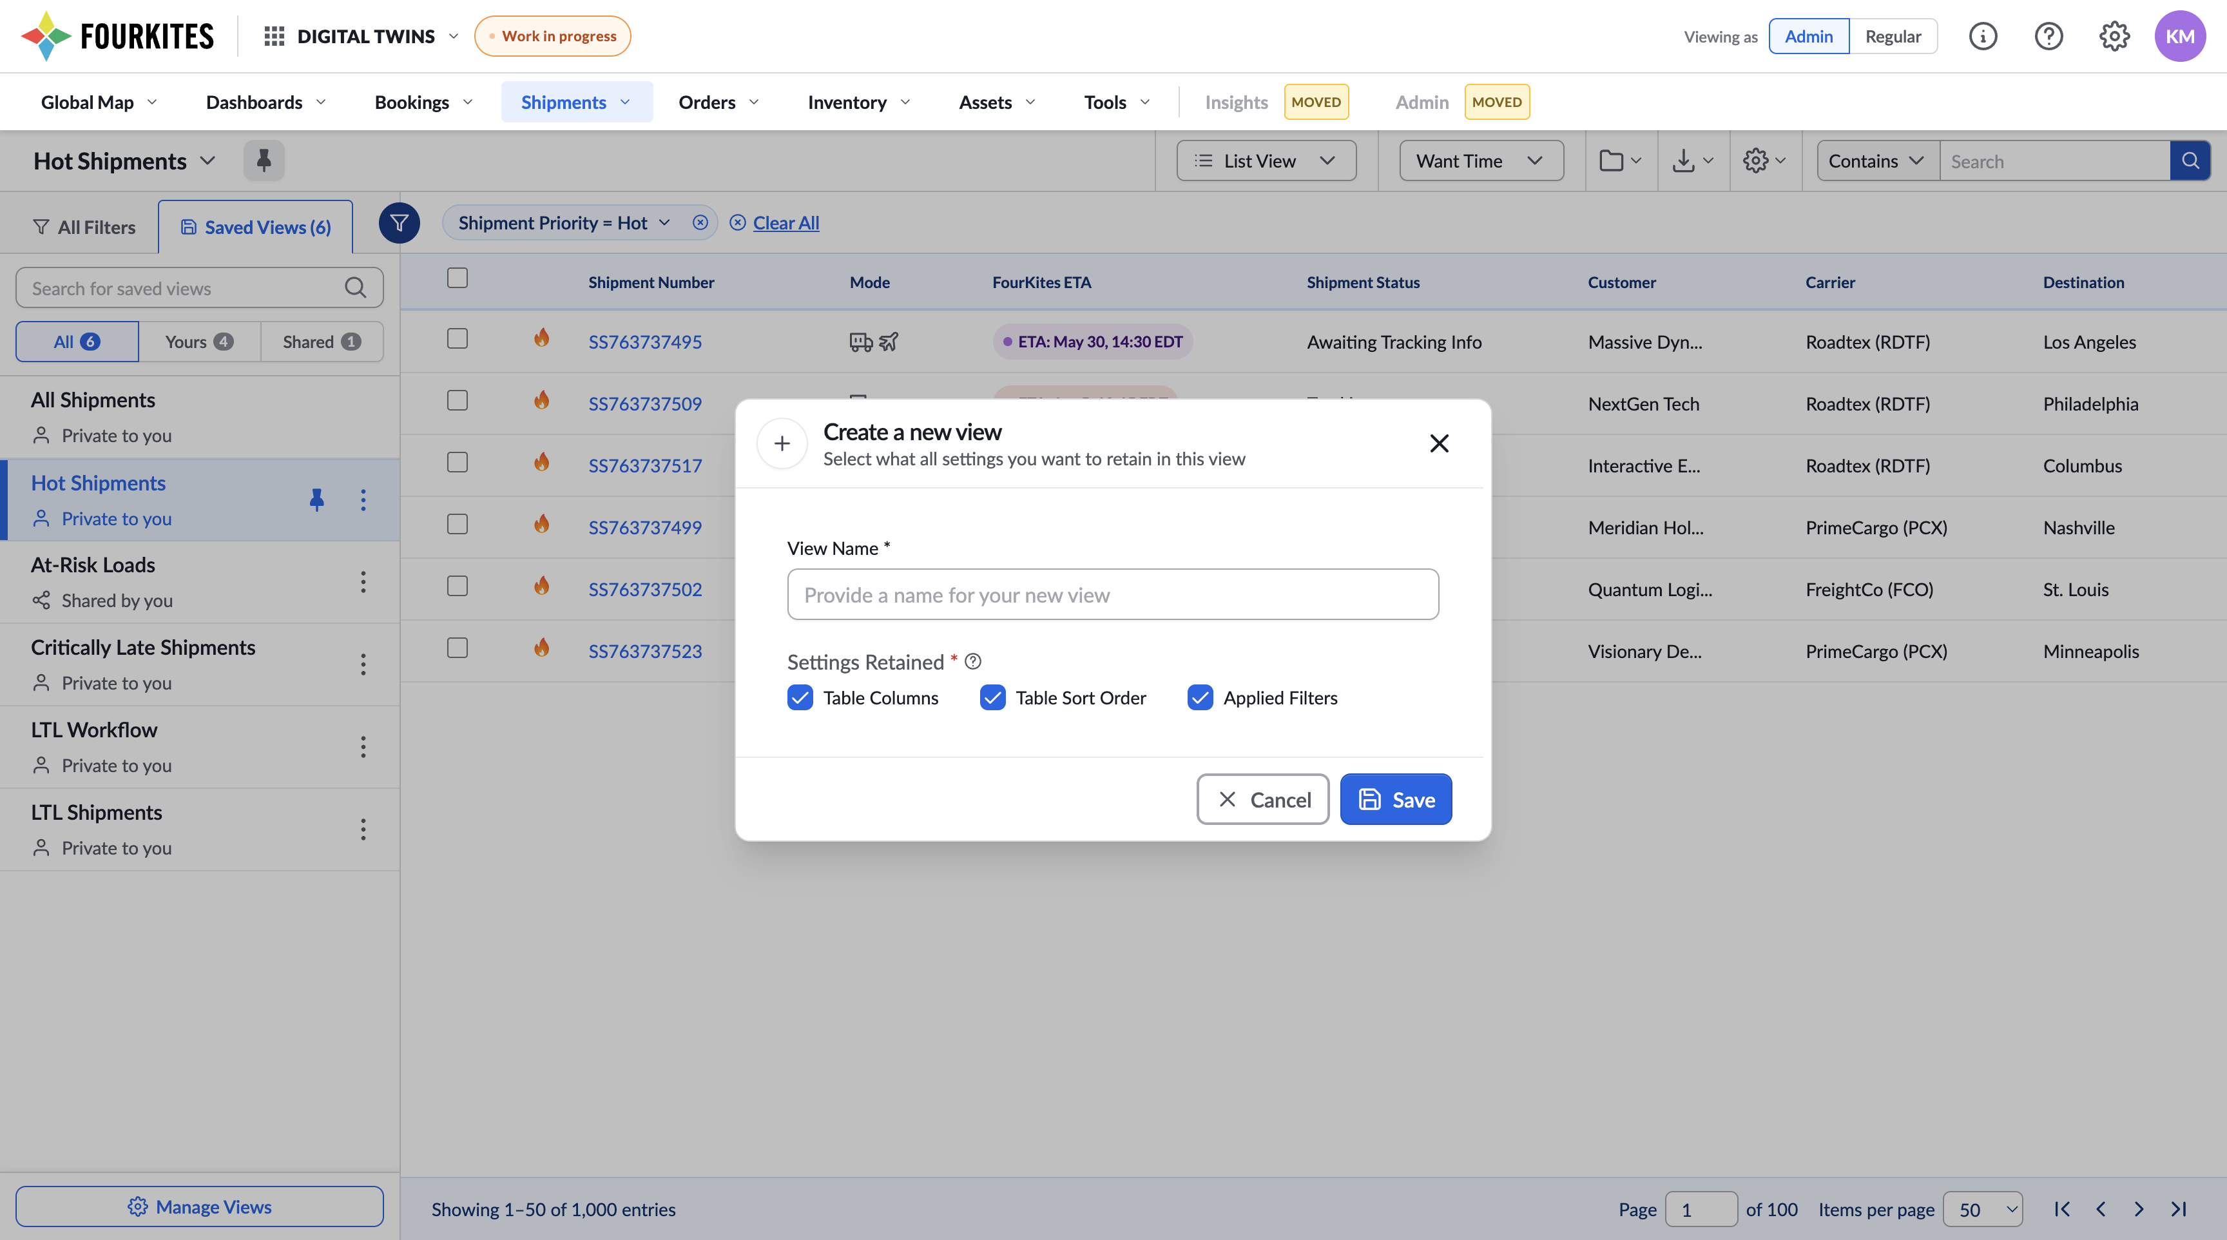Open more options for LTL Workflow view

[x=363, y=747]
